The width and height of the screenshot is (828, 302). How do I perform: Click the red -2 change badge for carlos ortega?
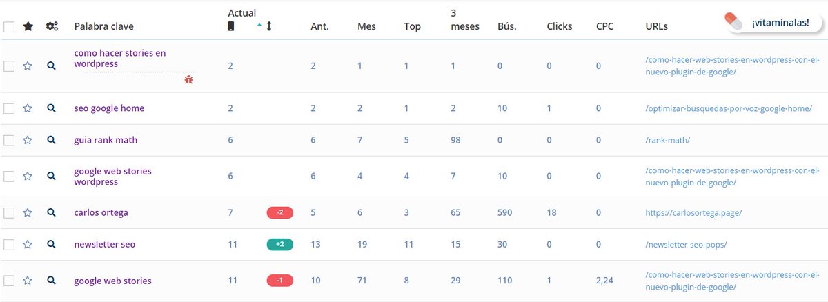coord(279,213)
